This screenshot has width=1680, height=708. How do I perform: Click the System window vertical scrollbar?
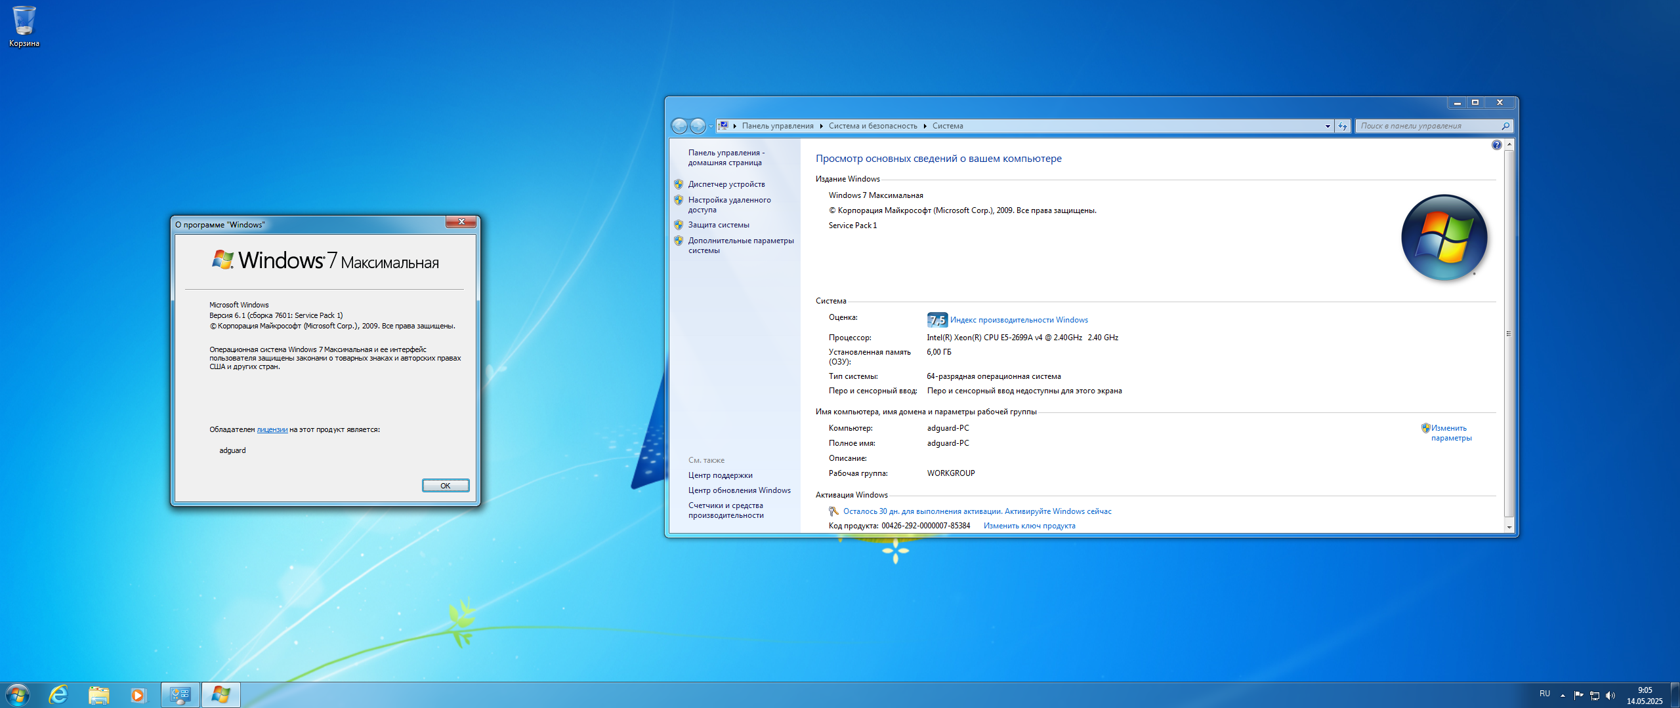tap(1509, 333)
